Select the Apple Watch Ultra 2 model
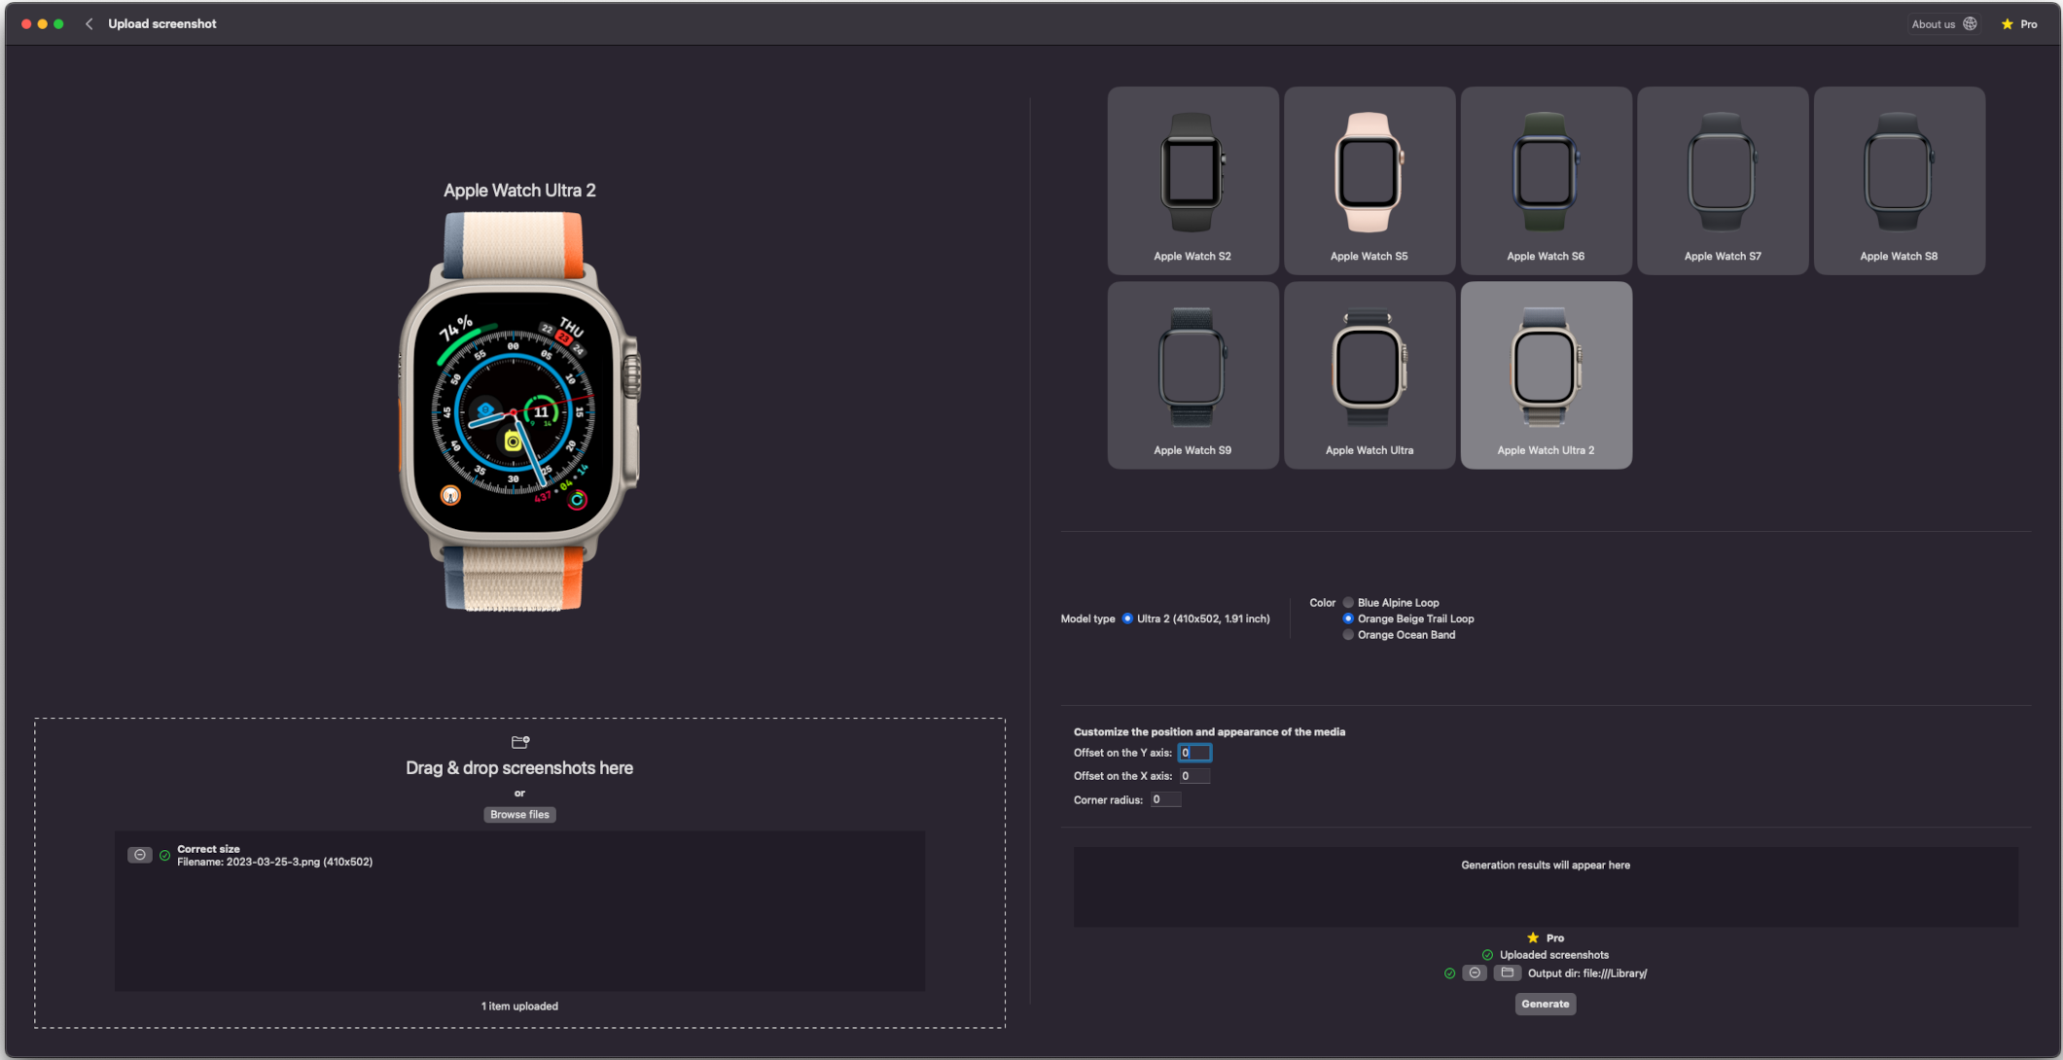This screenshot has height=1060, width=2063. pos(1546,374)
